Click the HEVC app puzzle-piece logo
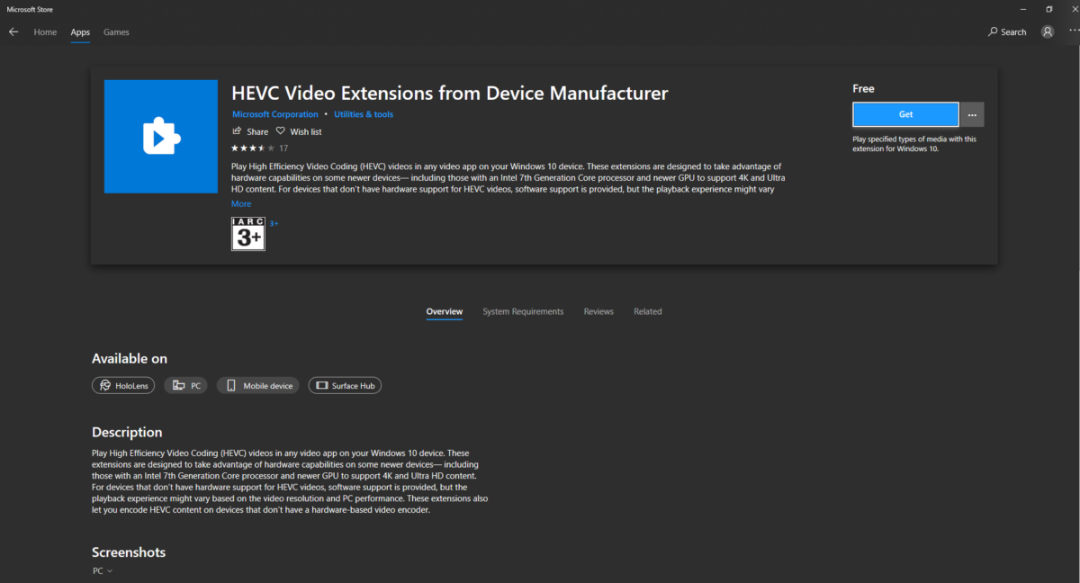 point(161,137)
